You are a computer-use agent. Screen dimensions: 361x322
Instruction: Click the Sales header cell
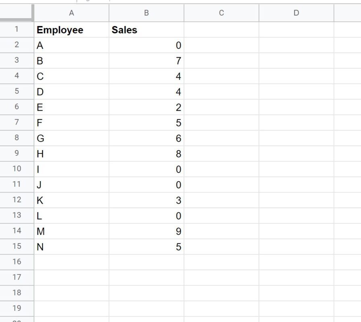(146, 30)
